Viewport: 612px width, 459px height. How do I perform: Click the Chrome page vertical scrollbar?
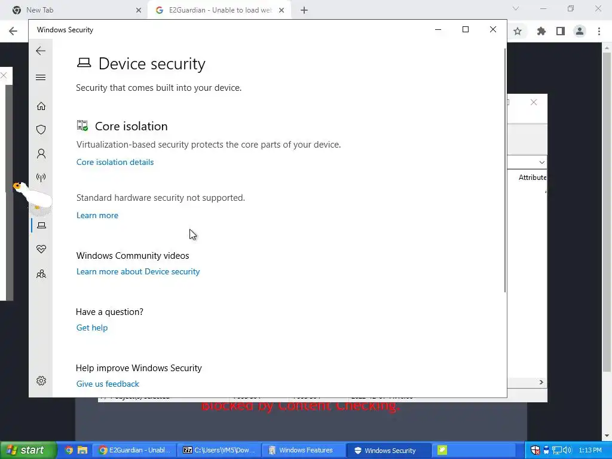pos(607,212)
